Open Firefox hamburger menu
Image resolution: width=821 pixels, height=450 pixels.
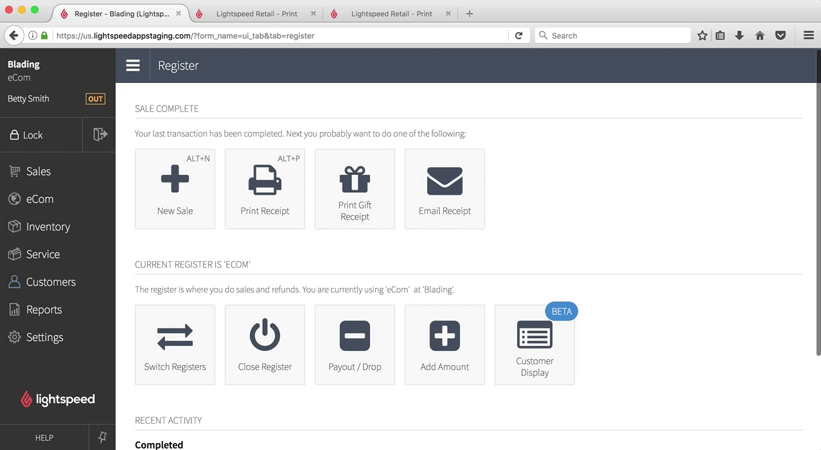click(x=809, y=35)
